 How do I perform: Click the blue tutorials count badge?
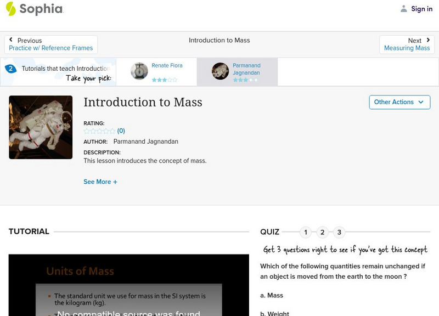pyautogui.click(x=10, y=69)
